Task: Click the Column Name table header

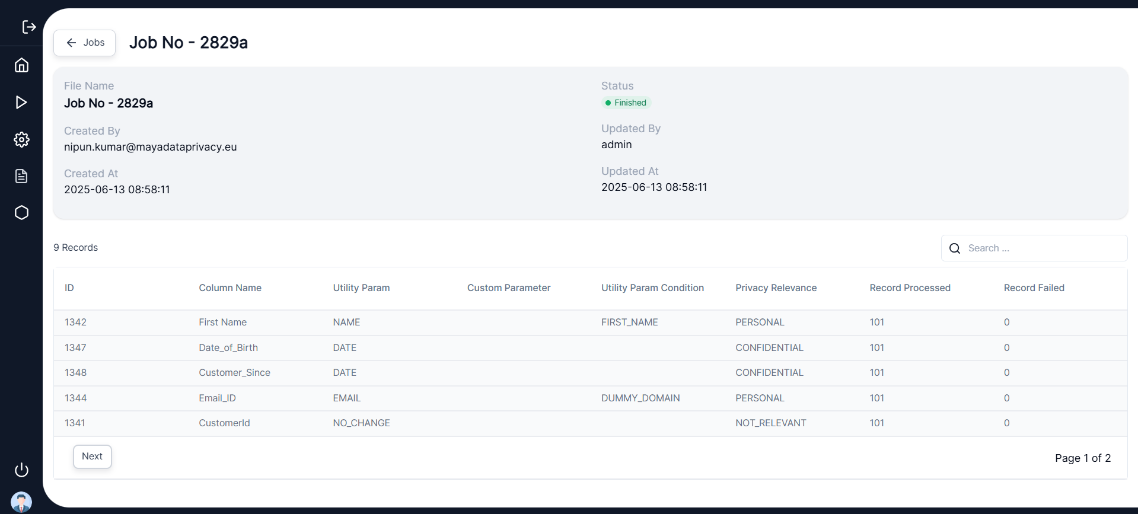Action: [x=230, y=288]
